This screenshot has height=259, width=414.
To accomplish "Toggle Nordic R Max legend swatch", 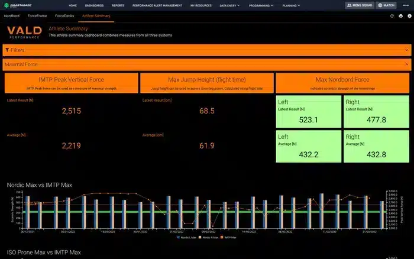I will click(x=200, y=237).
